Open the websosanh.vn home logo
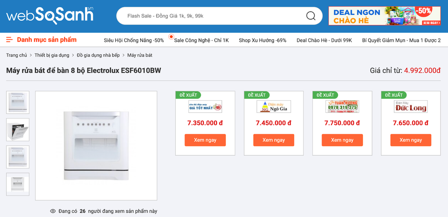The width and height of the screenshot is (448, 217). (50, 15)
